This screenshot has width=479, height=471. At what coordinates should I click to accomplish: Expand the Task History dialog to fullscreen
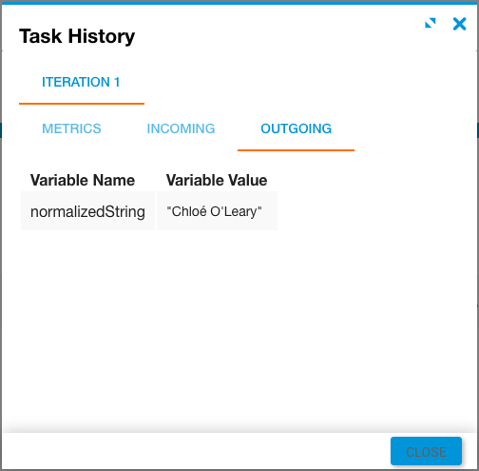tap(431, 23)
